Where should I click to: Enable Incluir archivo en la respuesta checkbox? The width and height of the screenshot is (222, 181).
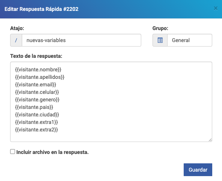[x=13, y=152]
